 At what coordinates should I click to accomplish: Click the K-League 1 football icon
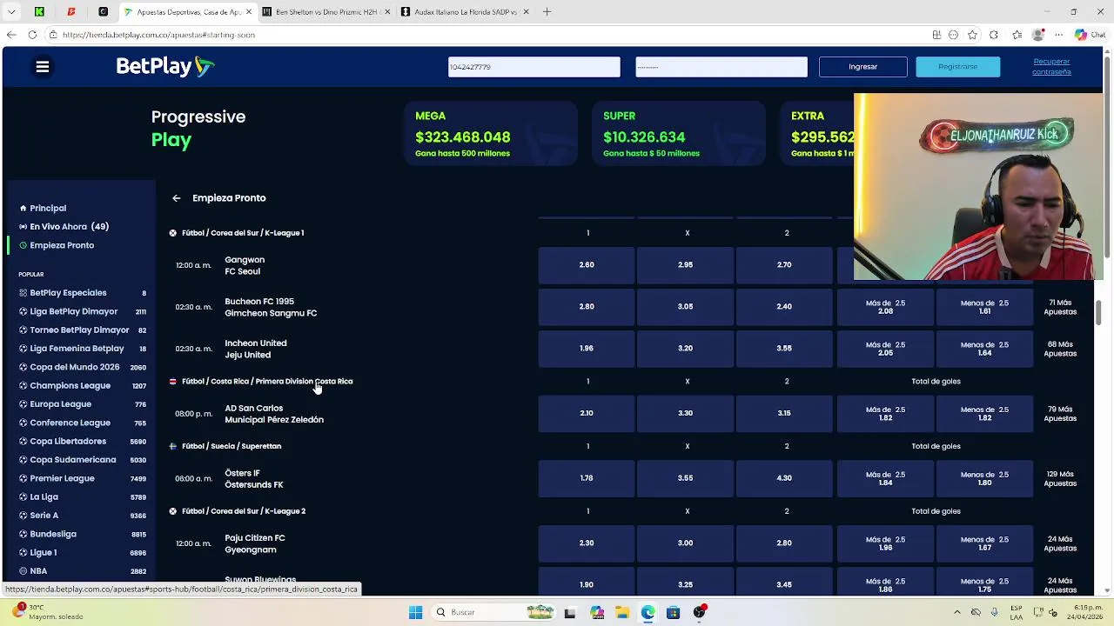[x=172, y=233]
